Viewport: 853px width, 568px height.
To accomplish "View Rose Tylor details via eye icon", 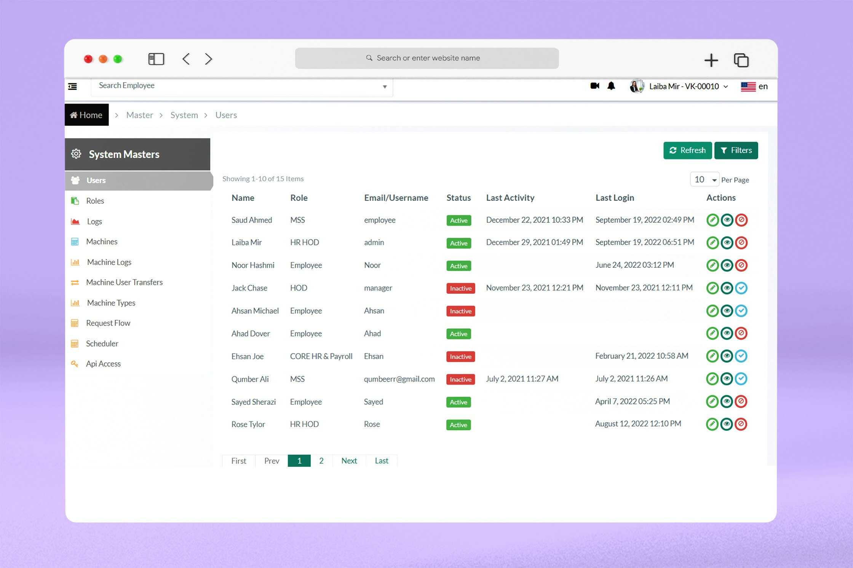I will click(727, 424).
